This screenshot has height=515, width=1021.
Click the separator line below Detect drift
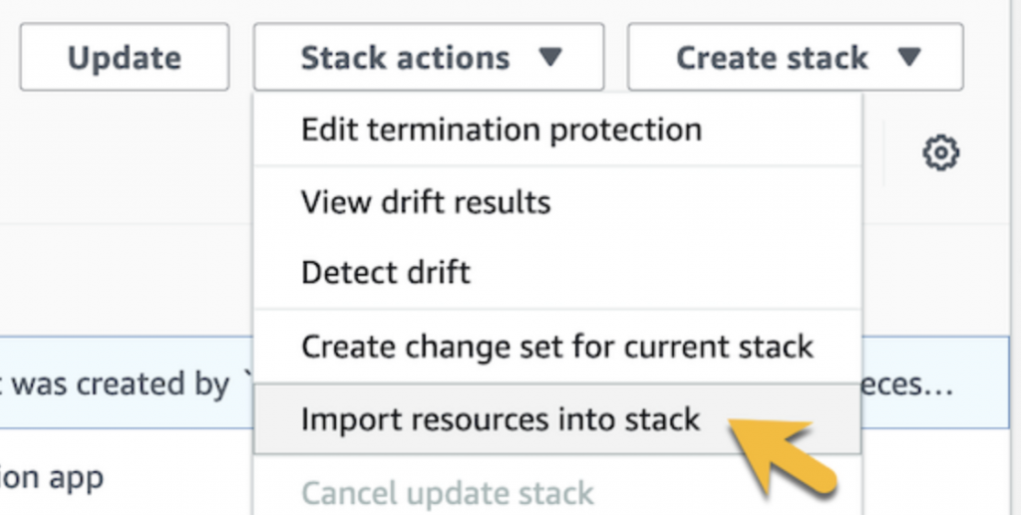(557, 309)
